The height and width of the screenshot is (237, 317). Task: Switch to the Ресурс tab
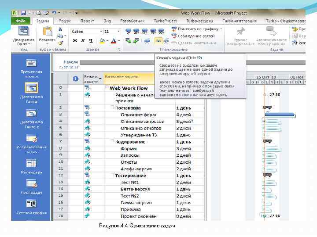coord(64,21)
